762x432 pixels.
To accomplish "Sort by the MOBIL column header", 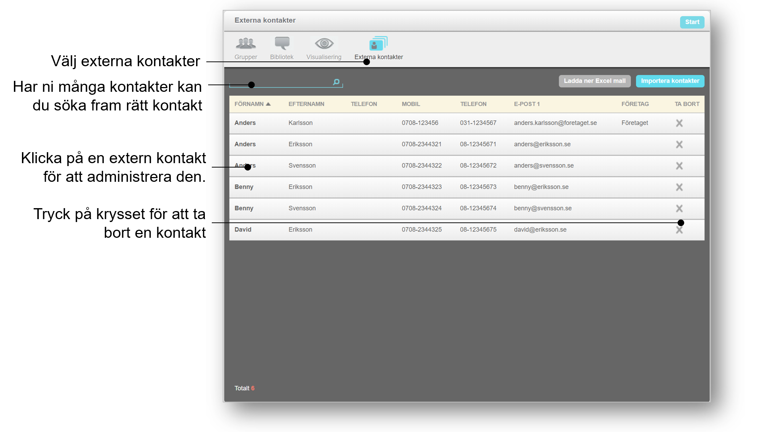I will pyautogui.click(x=411, y=104).
